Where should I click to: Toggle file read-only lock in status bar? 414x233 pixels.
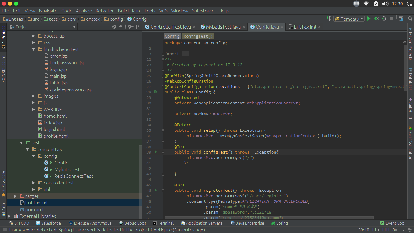[x=402, y=230]
